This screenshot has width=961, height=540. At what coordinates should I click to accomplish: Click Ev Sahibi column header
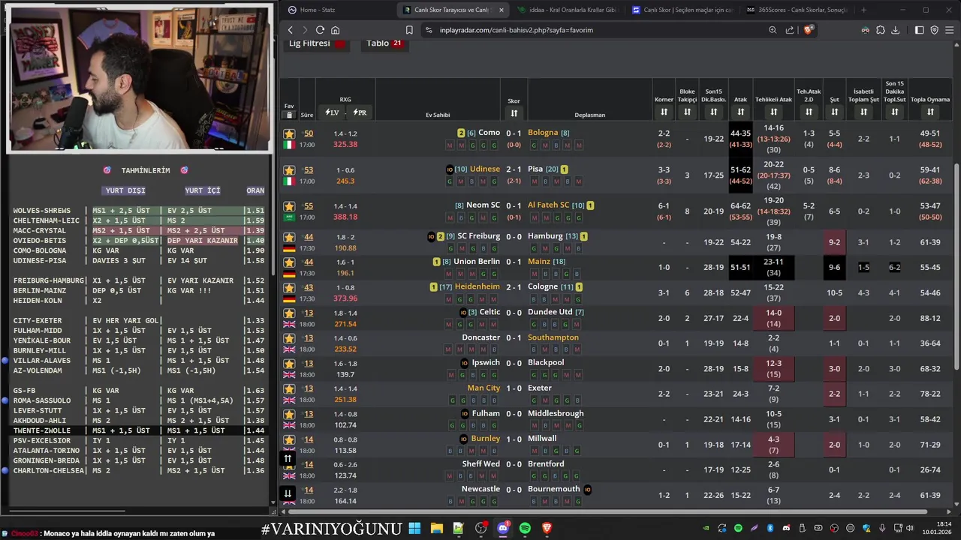438,115
